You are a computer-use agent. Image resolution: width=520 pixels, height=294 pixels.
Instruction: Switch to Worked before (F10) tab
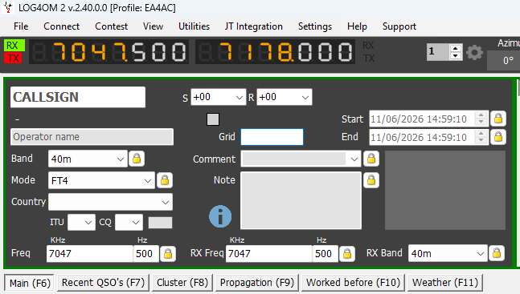click(353, 283)
